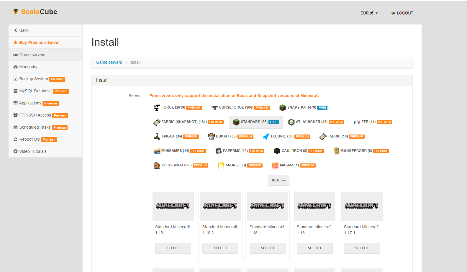Open the EUR (€) currency dropdown
467x272 pixels.
[369, 13]
